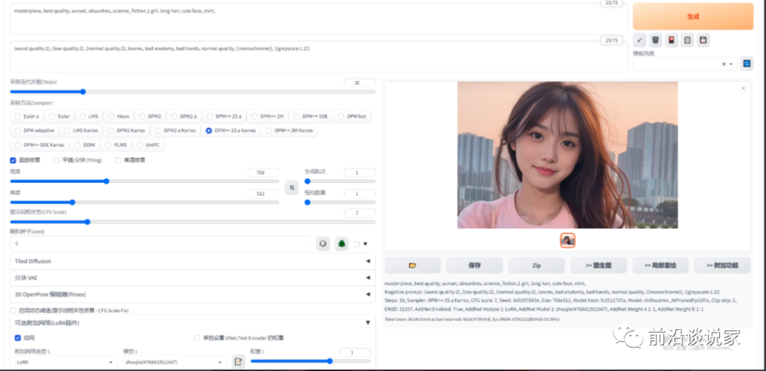Image resolution: width=766 pixels, height=371 pixels.
Task: Select the UniPC sampler
Action: click(149, 145)
